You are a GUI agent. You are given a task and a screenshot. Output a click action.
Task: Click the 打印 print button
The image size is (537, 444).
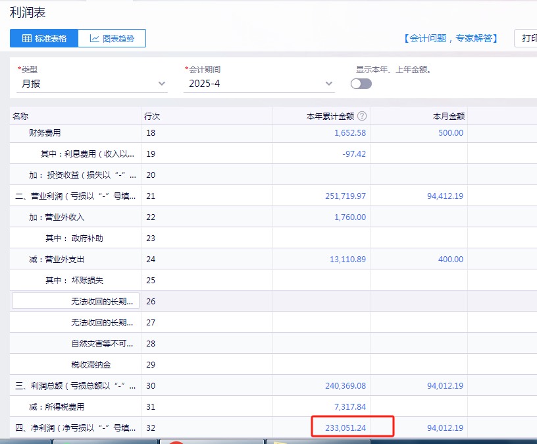[x=526, y=38]
